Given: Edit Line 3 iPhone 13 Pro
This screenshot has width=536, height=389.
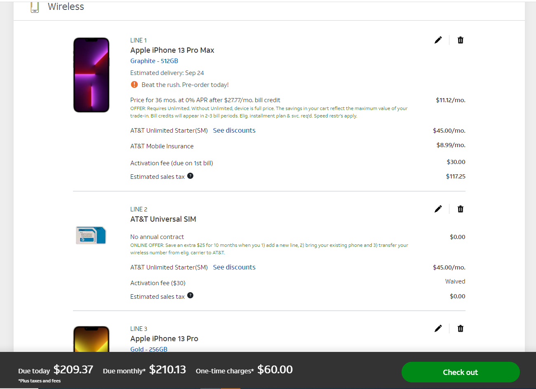Looking at the screenshot, I should 438,328.
